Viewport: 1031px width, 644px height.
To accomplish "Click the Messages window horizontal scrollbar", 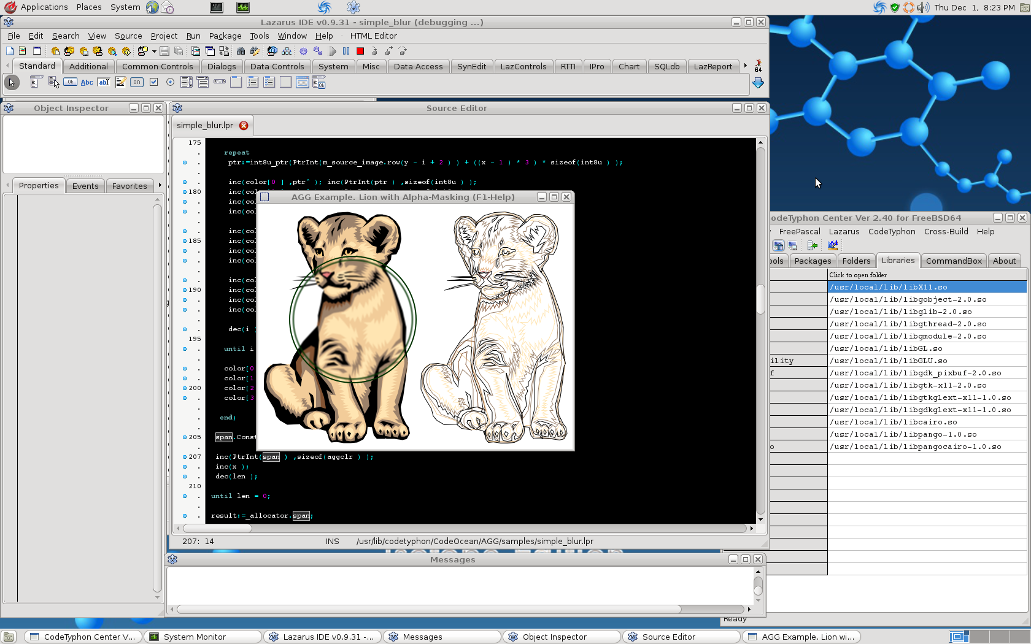I will (x=429, y=609).
